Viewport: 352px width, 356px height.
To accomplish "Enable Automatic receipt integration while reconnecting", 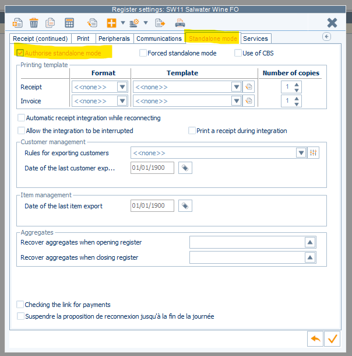I will click(22, 118).
